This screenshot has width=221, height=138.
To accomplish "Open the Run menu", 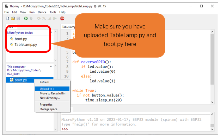I will click(x=32, y=12).
